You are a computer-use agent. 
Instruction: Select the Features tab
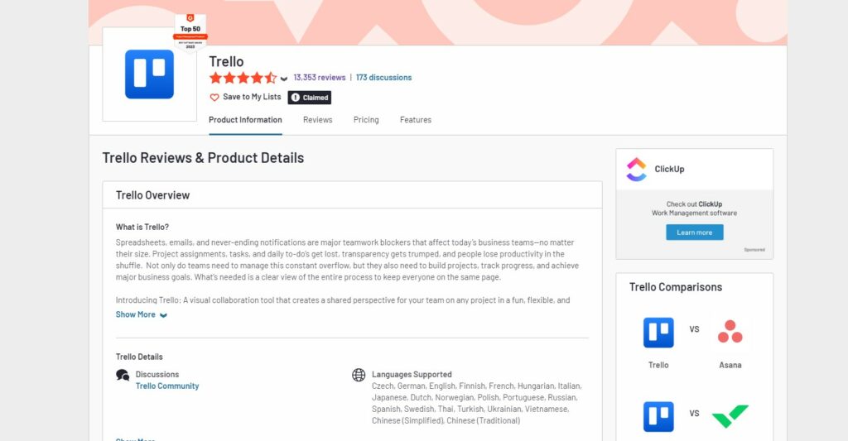click(x=415, y=120)
